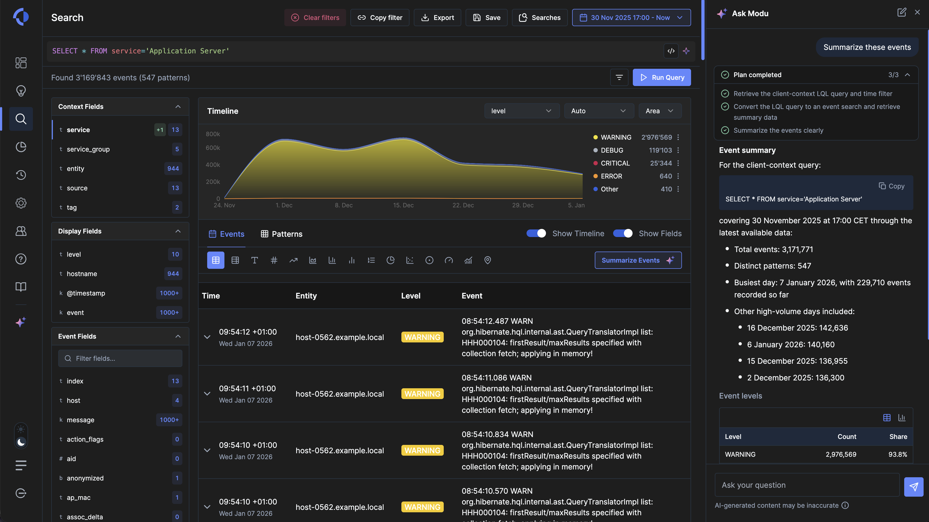The width and height of the screenshot is (929, 522).
Task: Open the Searches button
Action: pyautogui.click(x=539, y=18)
